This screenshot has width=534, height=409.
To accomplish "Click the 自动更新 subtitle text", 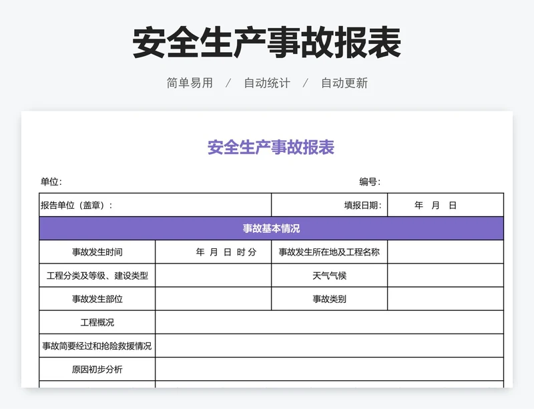I will [x=344, y=83].
